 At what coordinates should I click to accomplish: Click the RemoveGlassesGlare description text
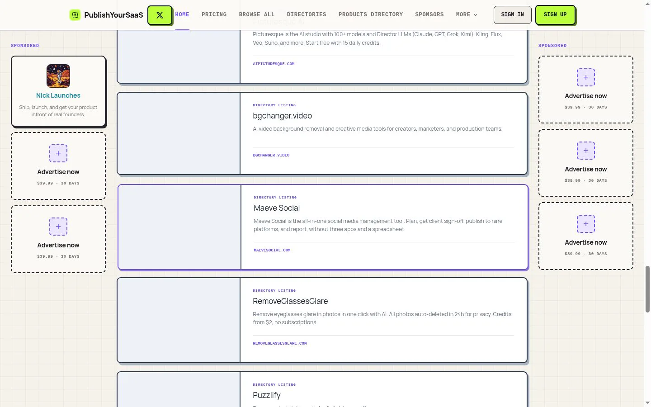pos(382,318)
